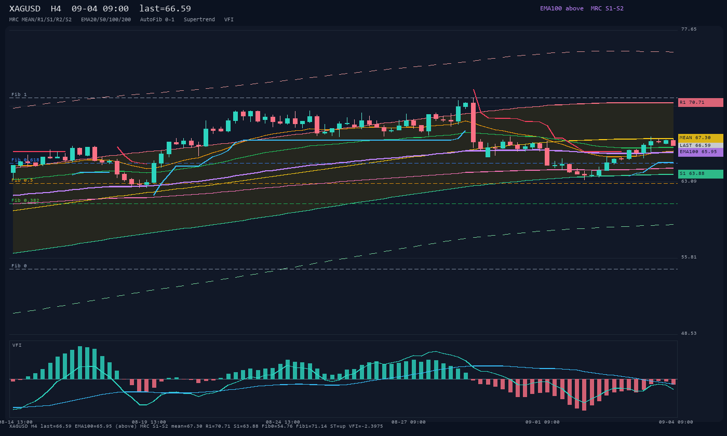This screenshot has height=436, width=727.
Task: Click the 55.81 price axis label
Action: point(689,257)
